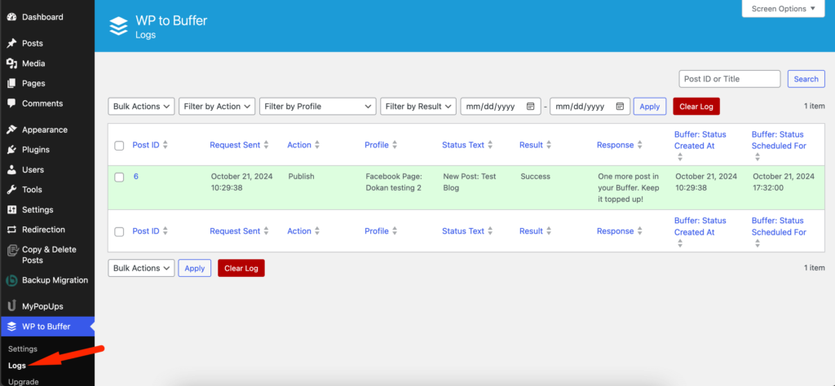Click sort arrows next to top Action header
This screenshot has height=386, width=835.
(x=317, y=145)
